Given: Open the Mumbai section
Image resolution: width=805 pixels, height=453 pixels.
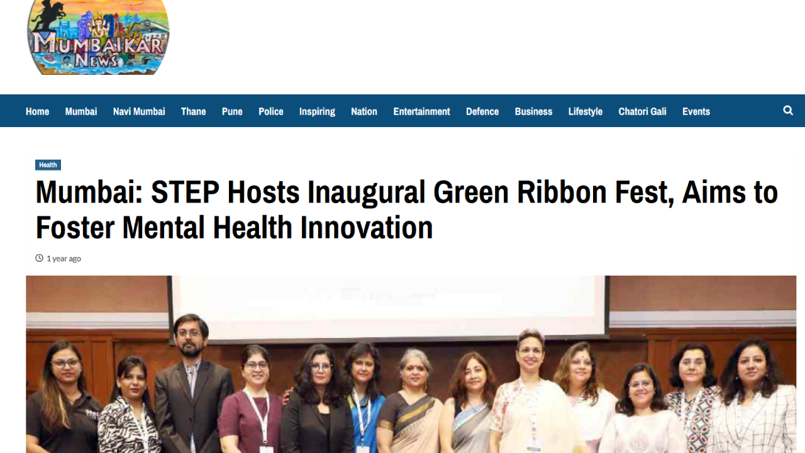Looking at the screenshot, I should (x=81, y=111).
